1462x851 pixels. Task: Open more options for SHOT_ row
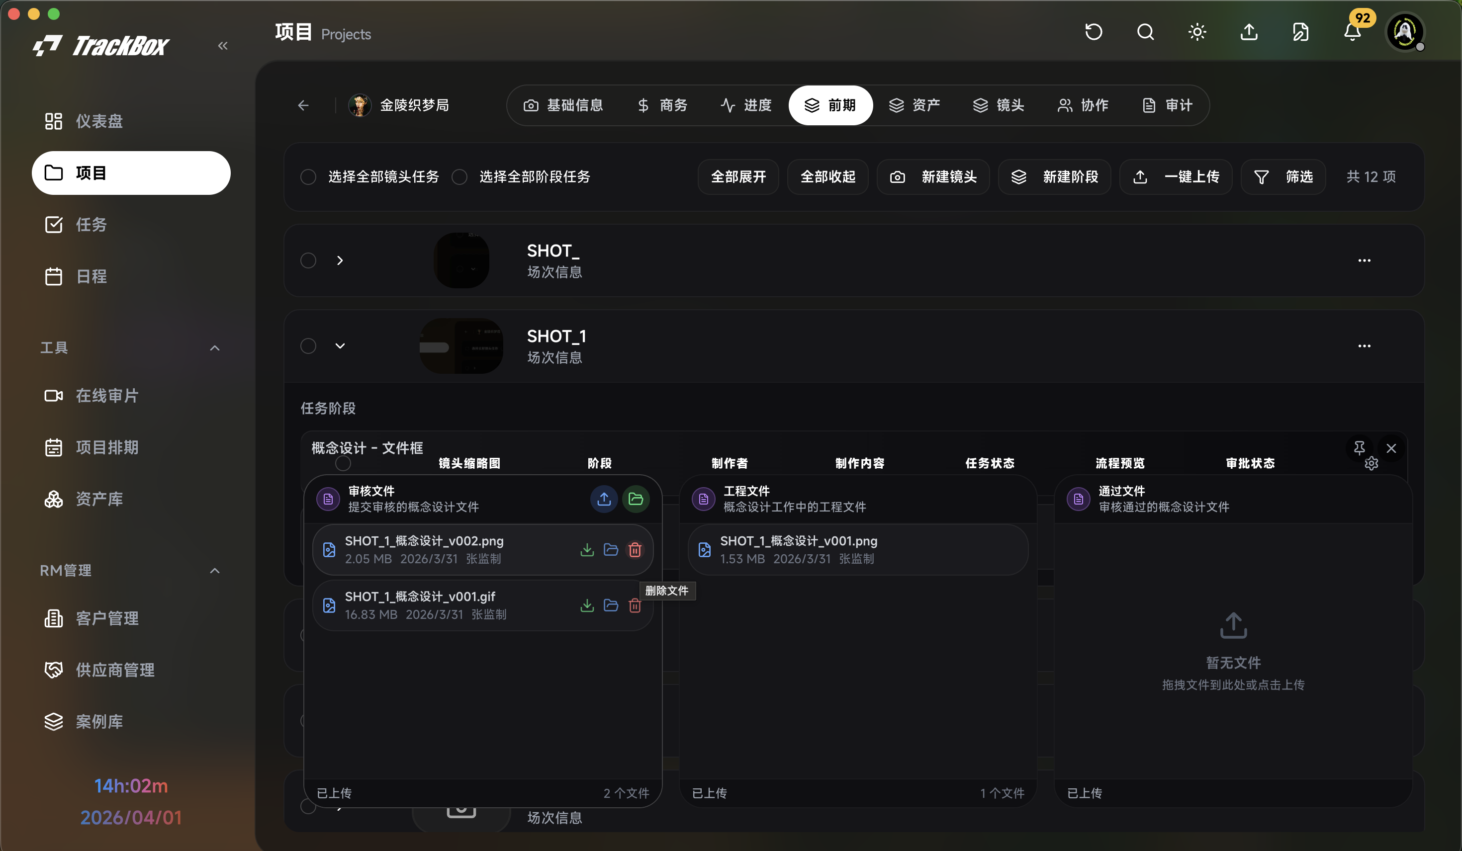pos(1365,260)
